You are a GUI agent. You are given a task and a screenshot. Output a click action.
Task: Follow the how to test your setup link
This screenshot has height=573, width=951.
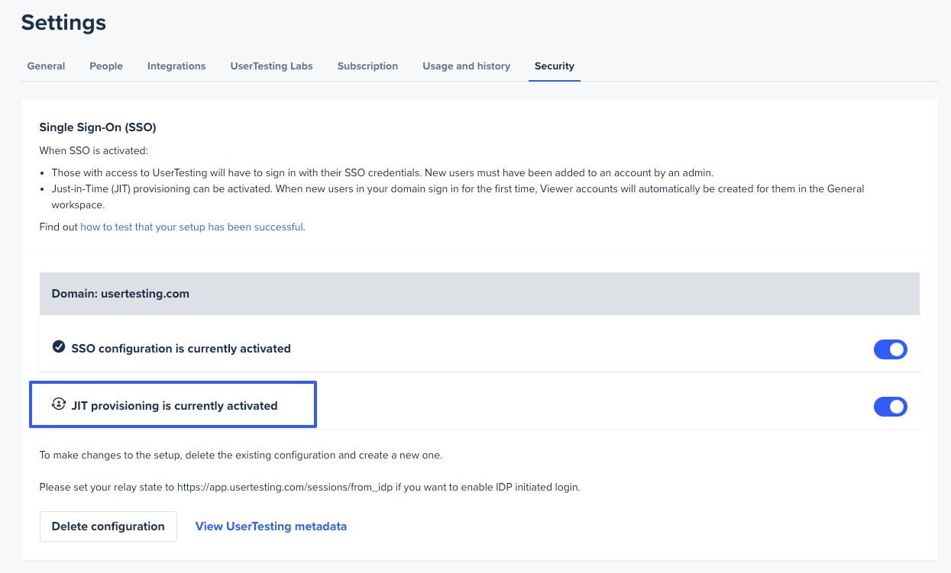[x=192, y=227]
